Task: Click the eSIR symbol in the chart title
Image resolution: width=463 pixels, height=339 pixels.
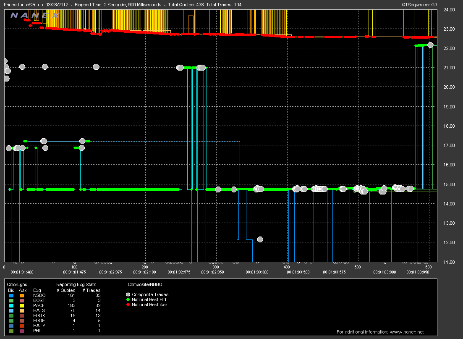Action: 30,5
